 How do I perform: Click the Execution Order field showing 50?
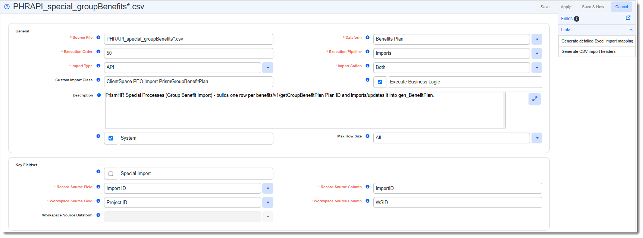click(189, 53)
